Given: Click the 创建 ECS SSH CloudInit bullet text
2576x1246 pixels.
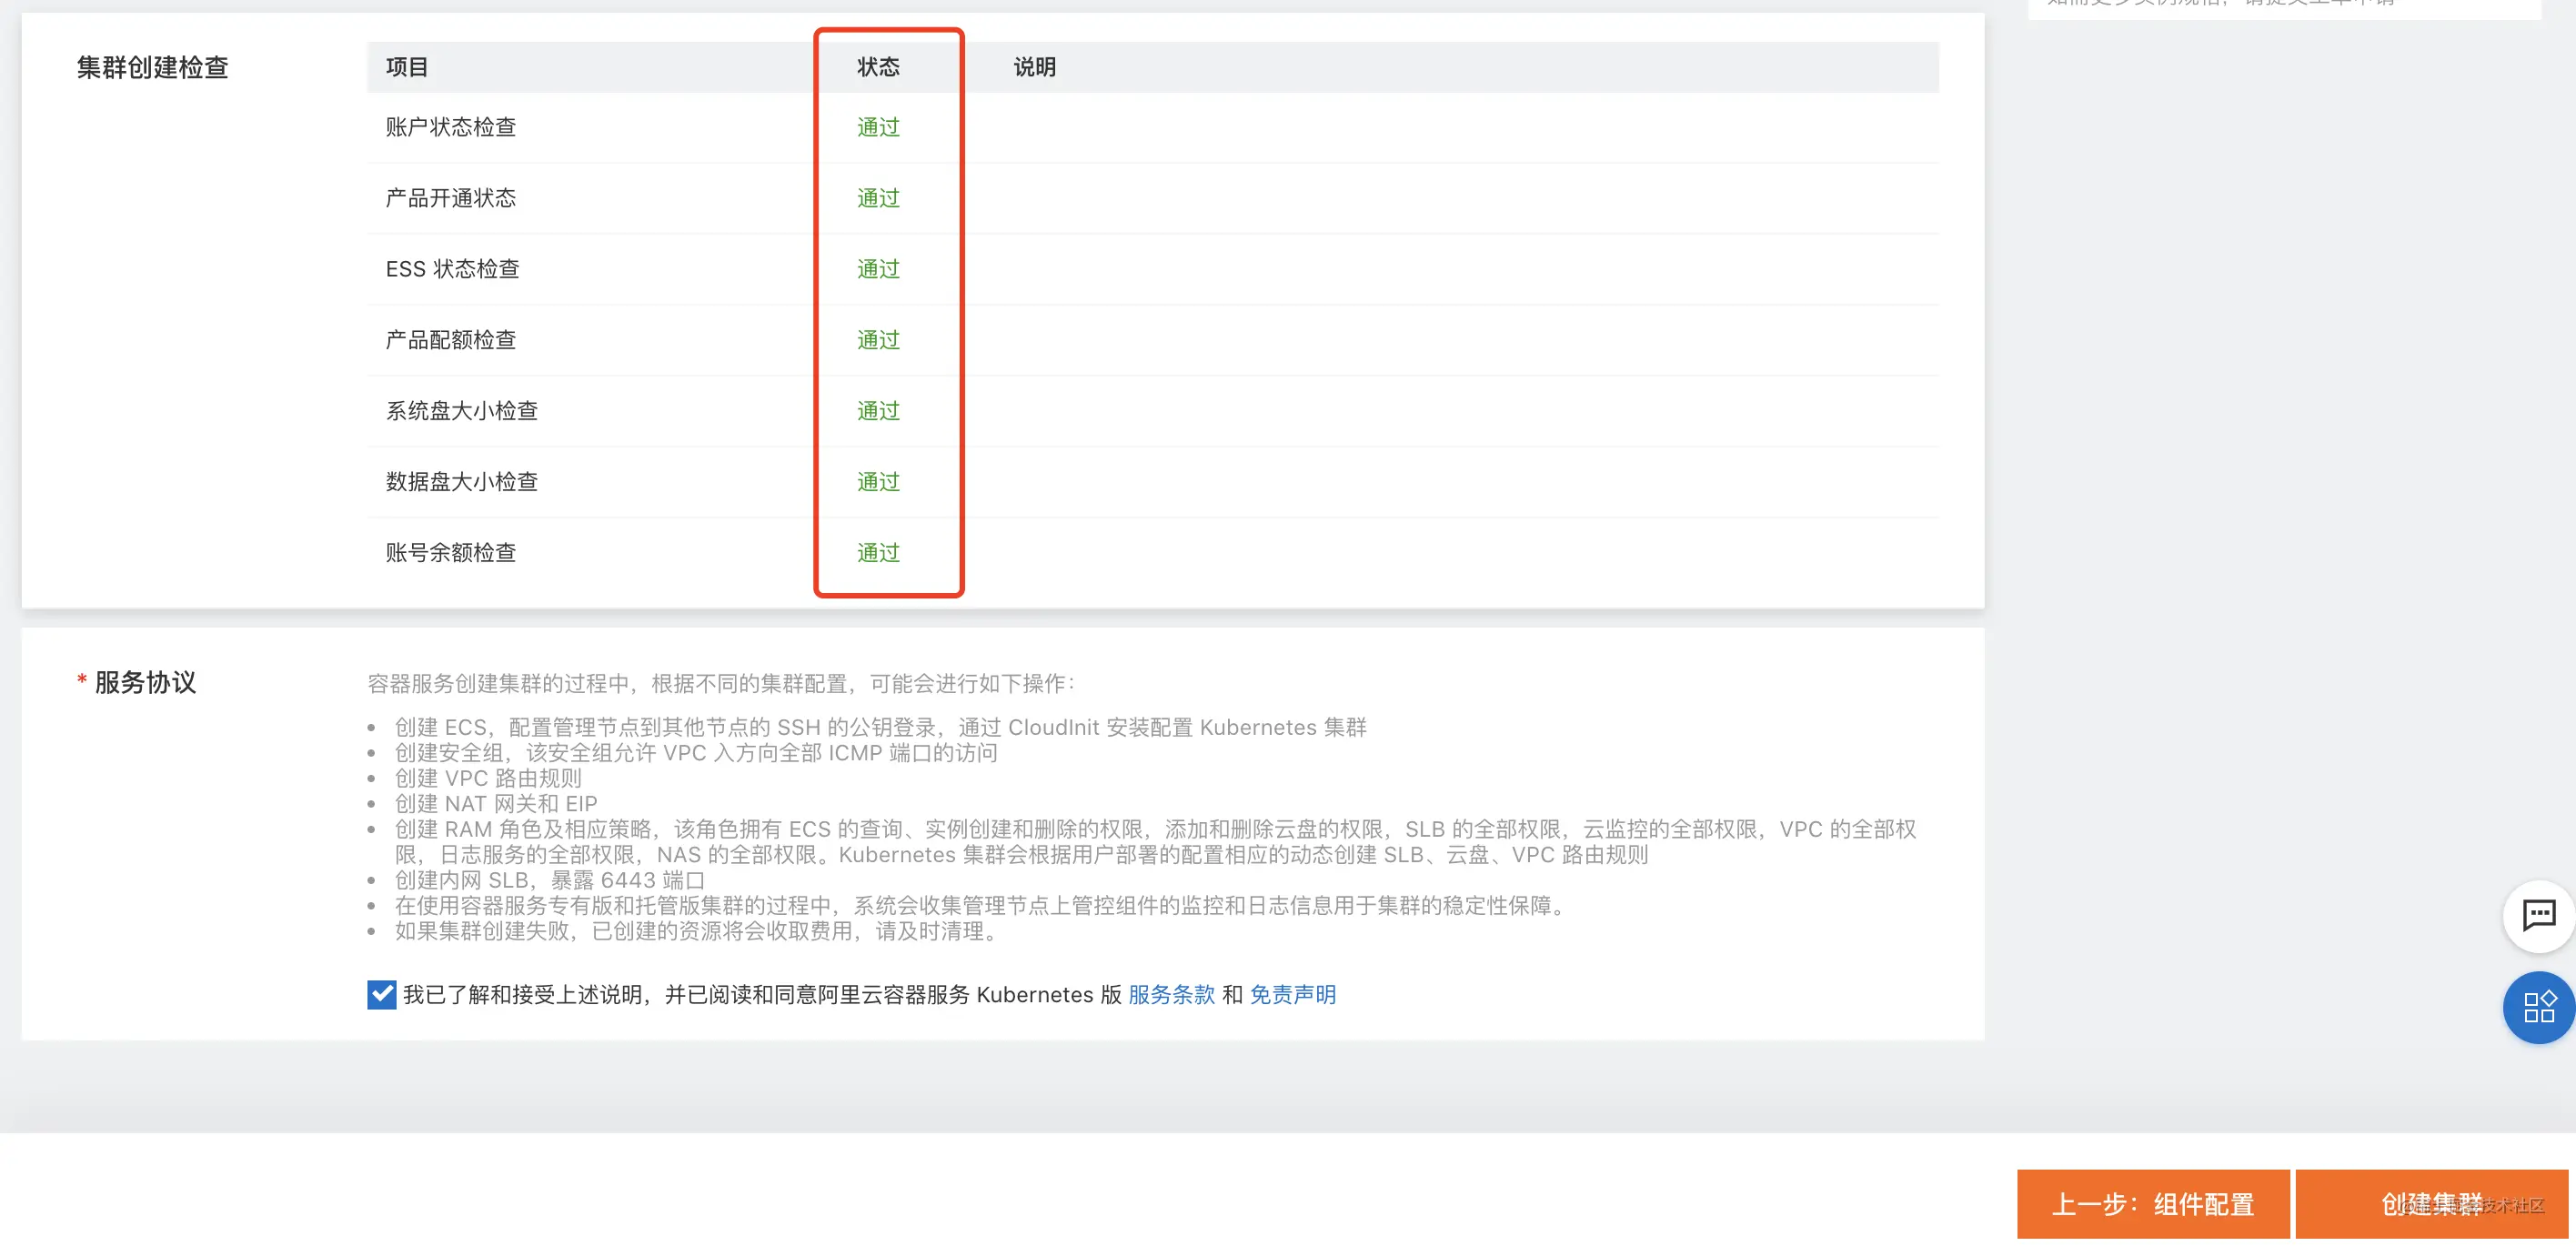Looking at the screenshot, I should 880,727.
